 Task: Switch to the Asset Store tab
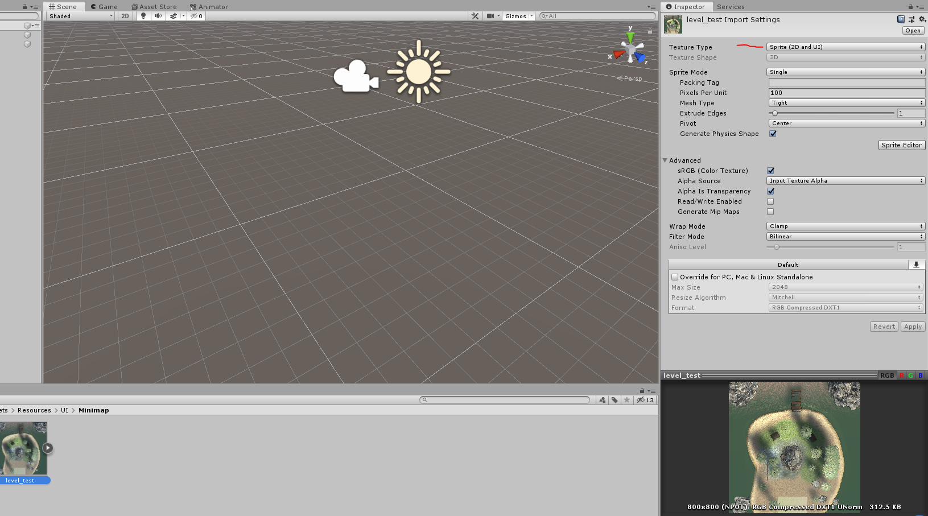click(x=154, y=7)
